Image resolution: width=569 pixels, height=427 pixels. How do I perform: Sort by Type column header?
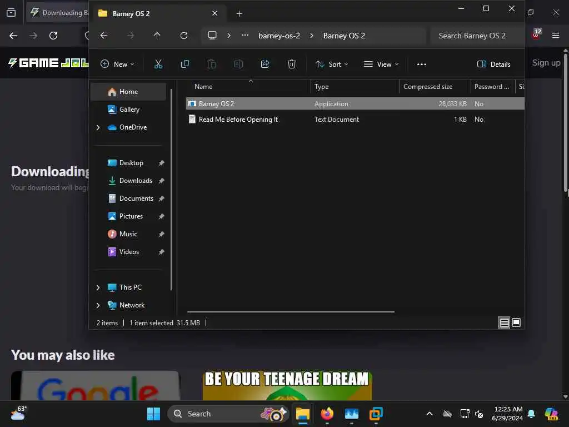(x=355, y=87)
